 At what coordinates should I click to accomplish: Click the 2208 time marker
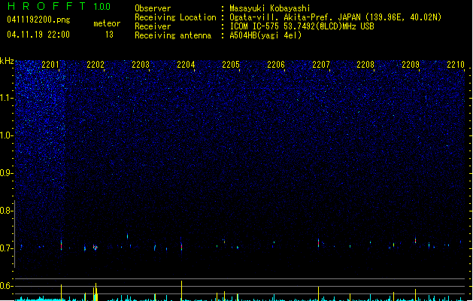pyautogui.click(x=365, y=65)
